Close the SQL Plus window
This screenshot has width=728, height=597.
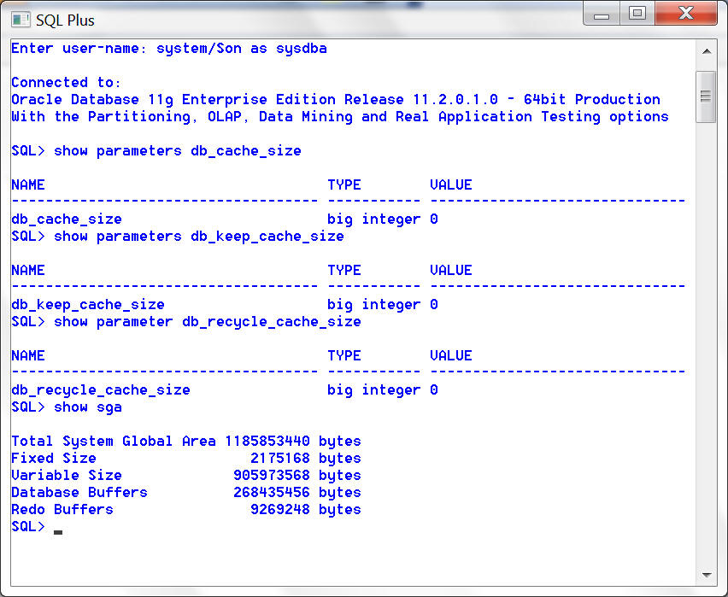[686, 14]
